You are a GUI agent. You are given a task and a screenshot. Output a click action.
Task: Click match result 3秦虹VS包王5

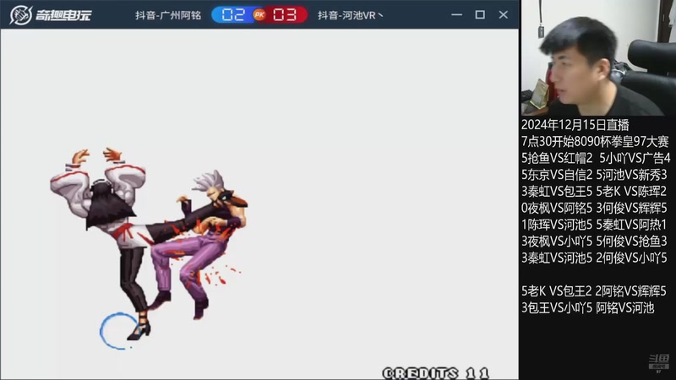coord(557,192)
